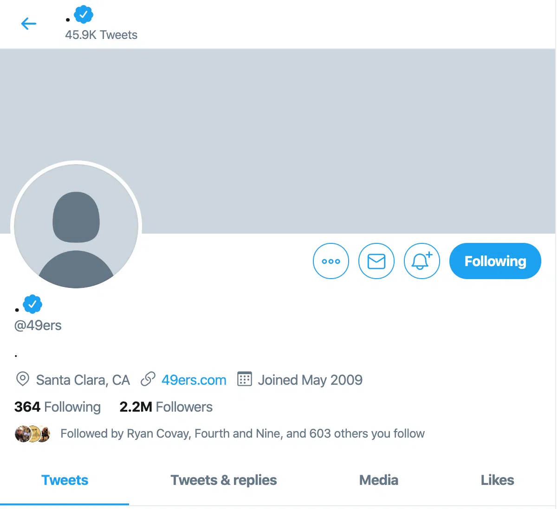
Task: Select the Media tab
Action: tap(379, 480)
